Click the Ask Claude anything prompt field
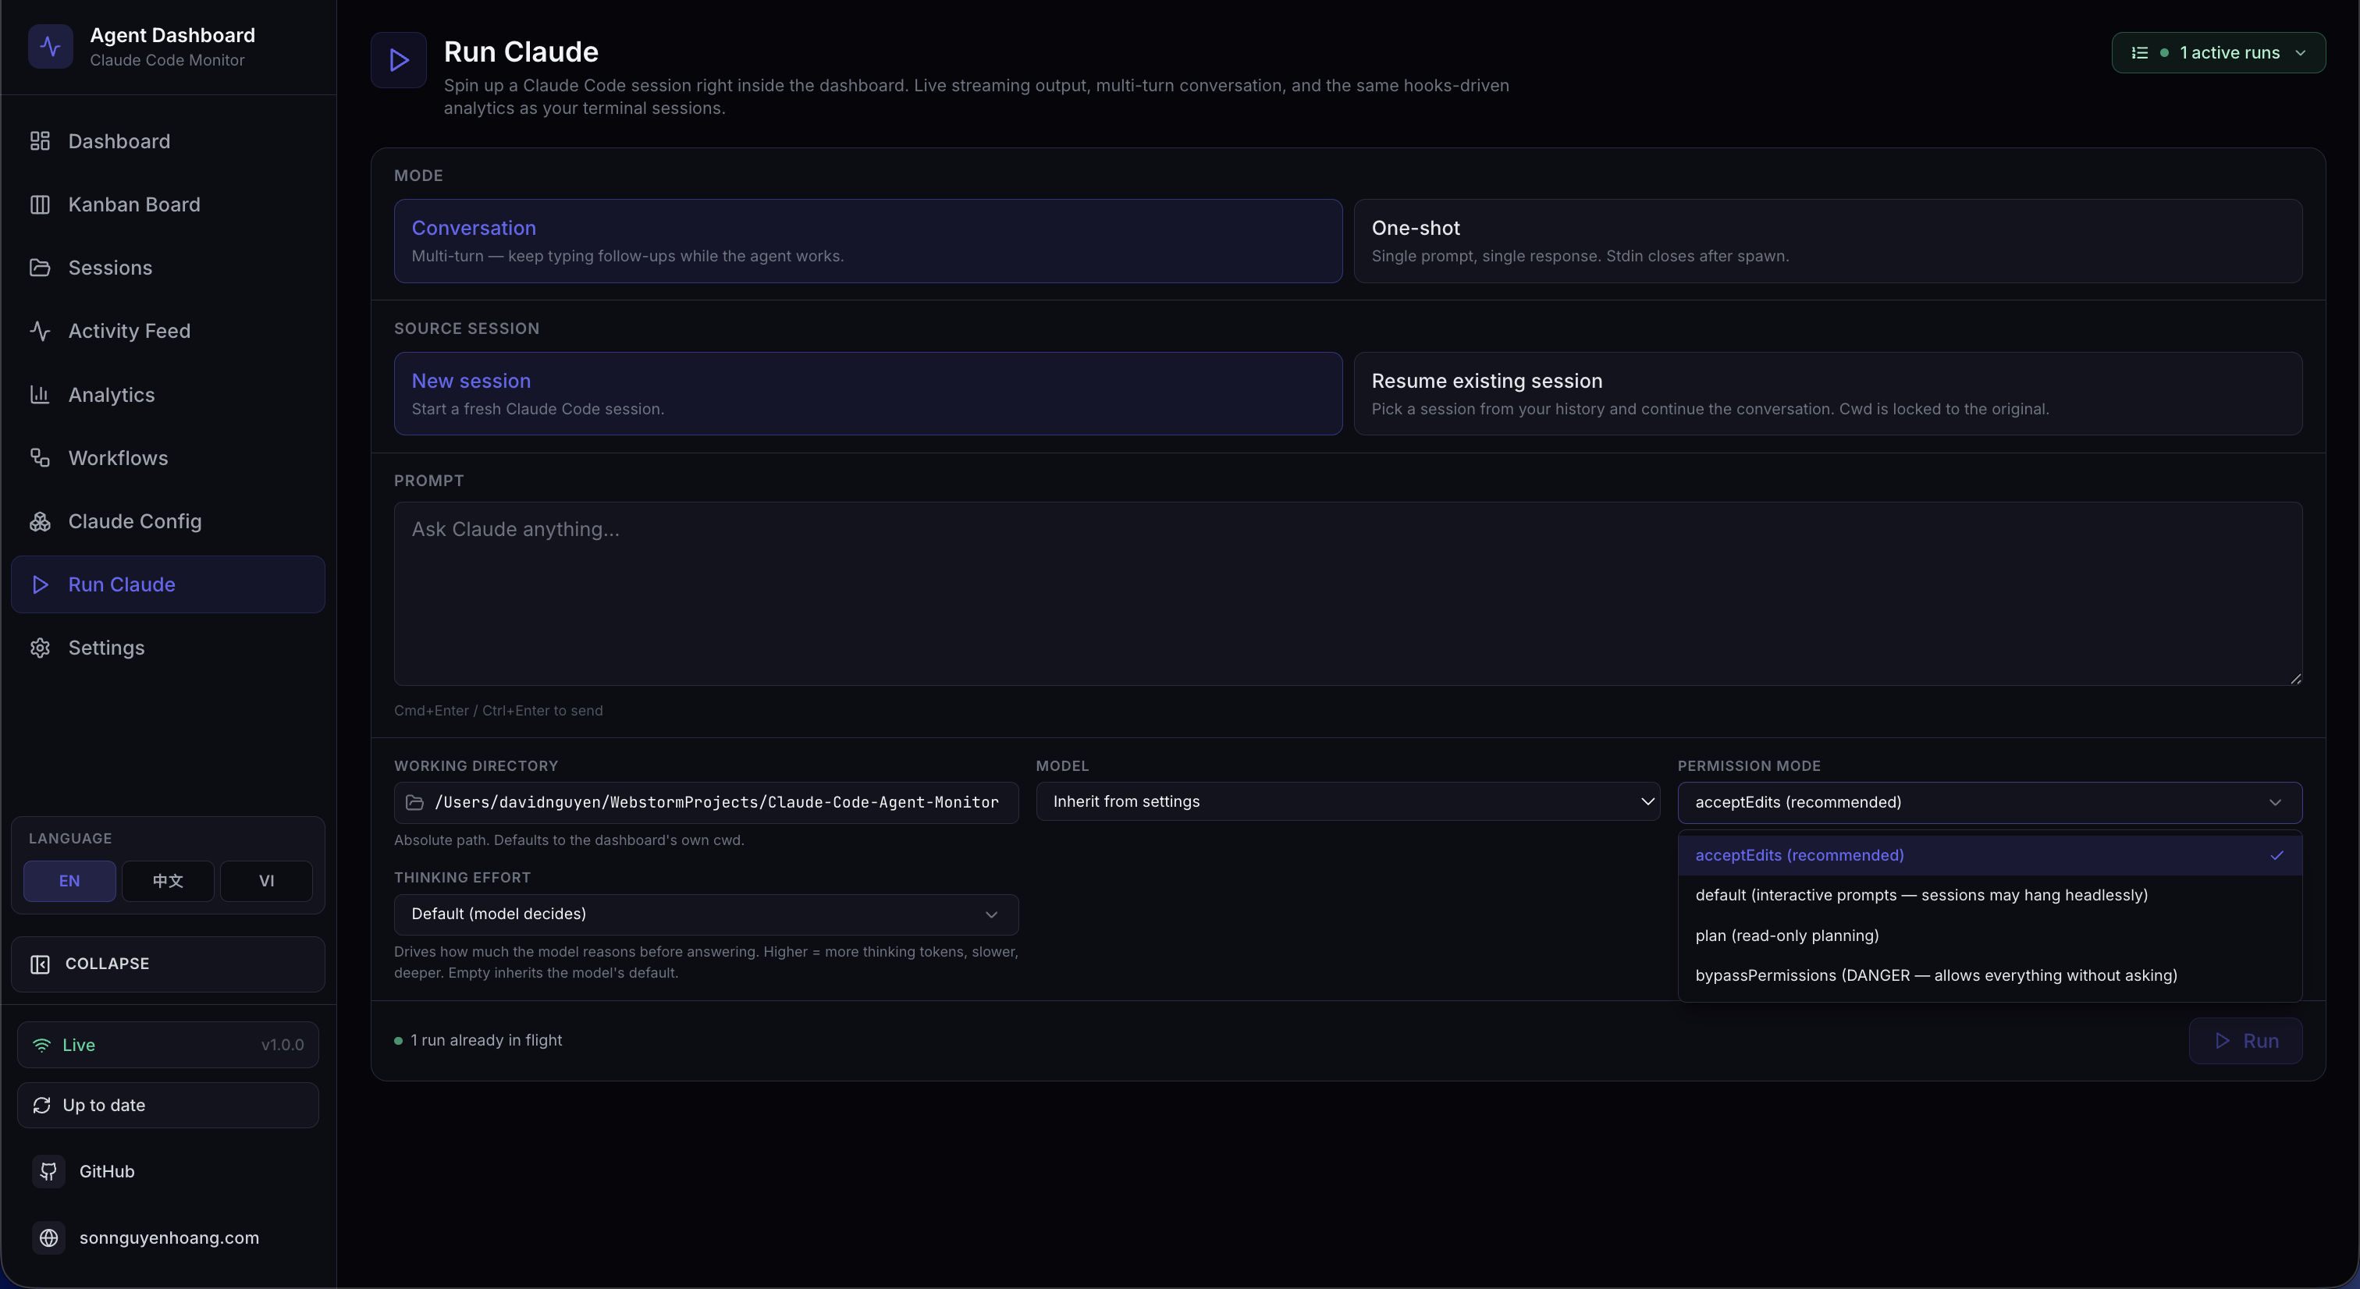 click(x=1348, y=594)
